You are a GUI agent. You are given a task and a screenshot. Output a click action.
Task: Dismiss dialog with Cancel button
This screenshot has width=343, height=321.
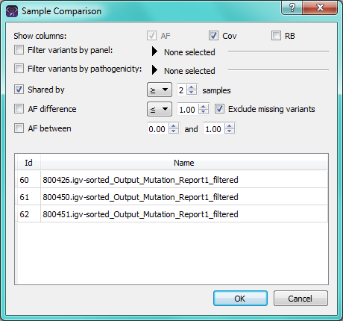(x=300, y=299)
